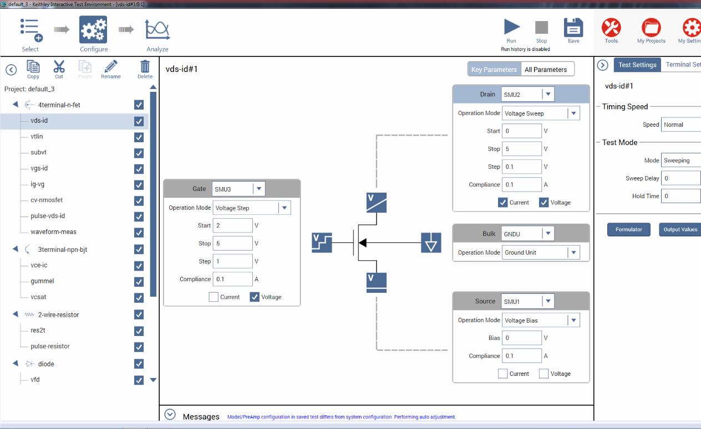701x429 pixels.
Task: Switch to the Key Parameters tab
Action: pos(494,69)
